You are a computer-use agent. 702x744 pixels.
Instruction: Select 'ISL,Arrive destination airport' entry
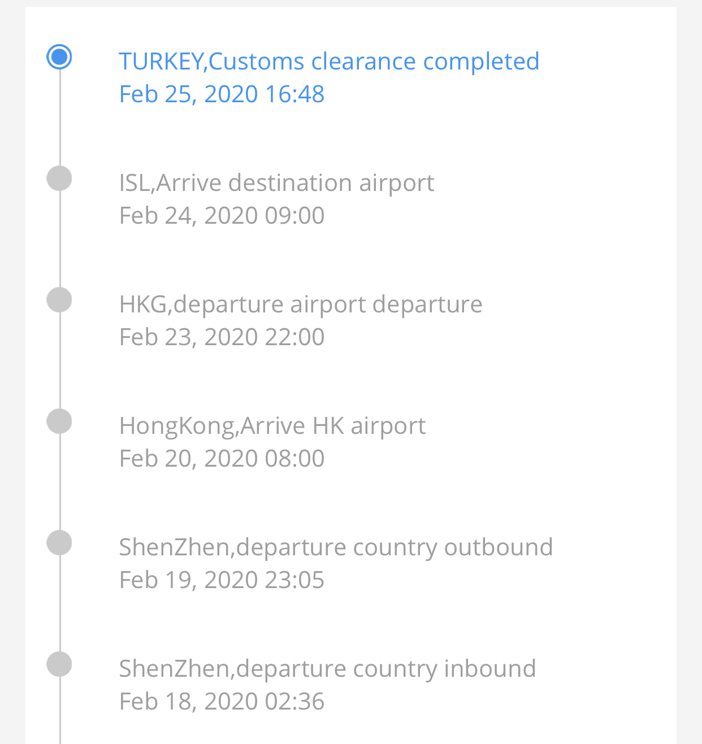pos(276,183)
